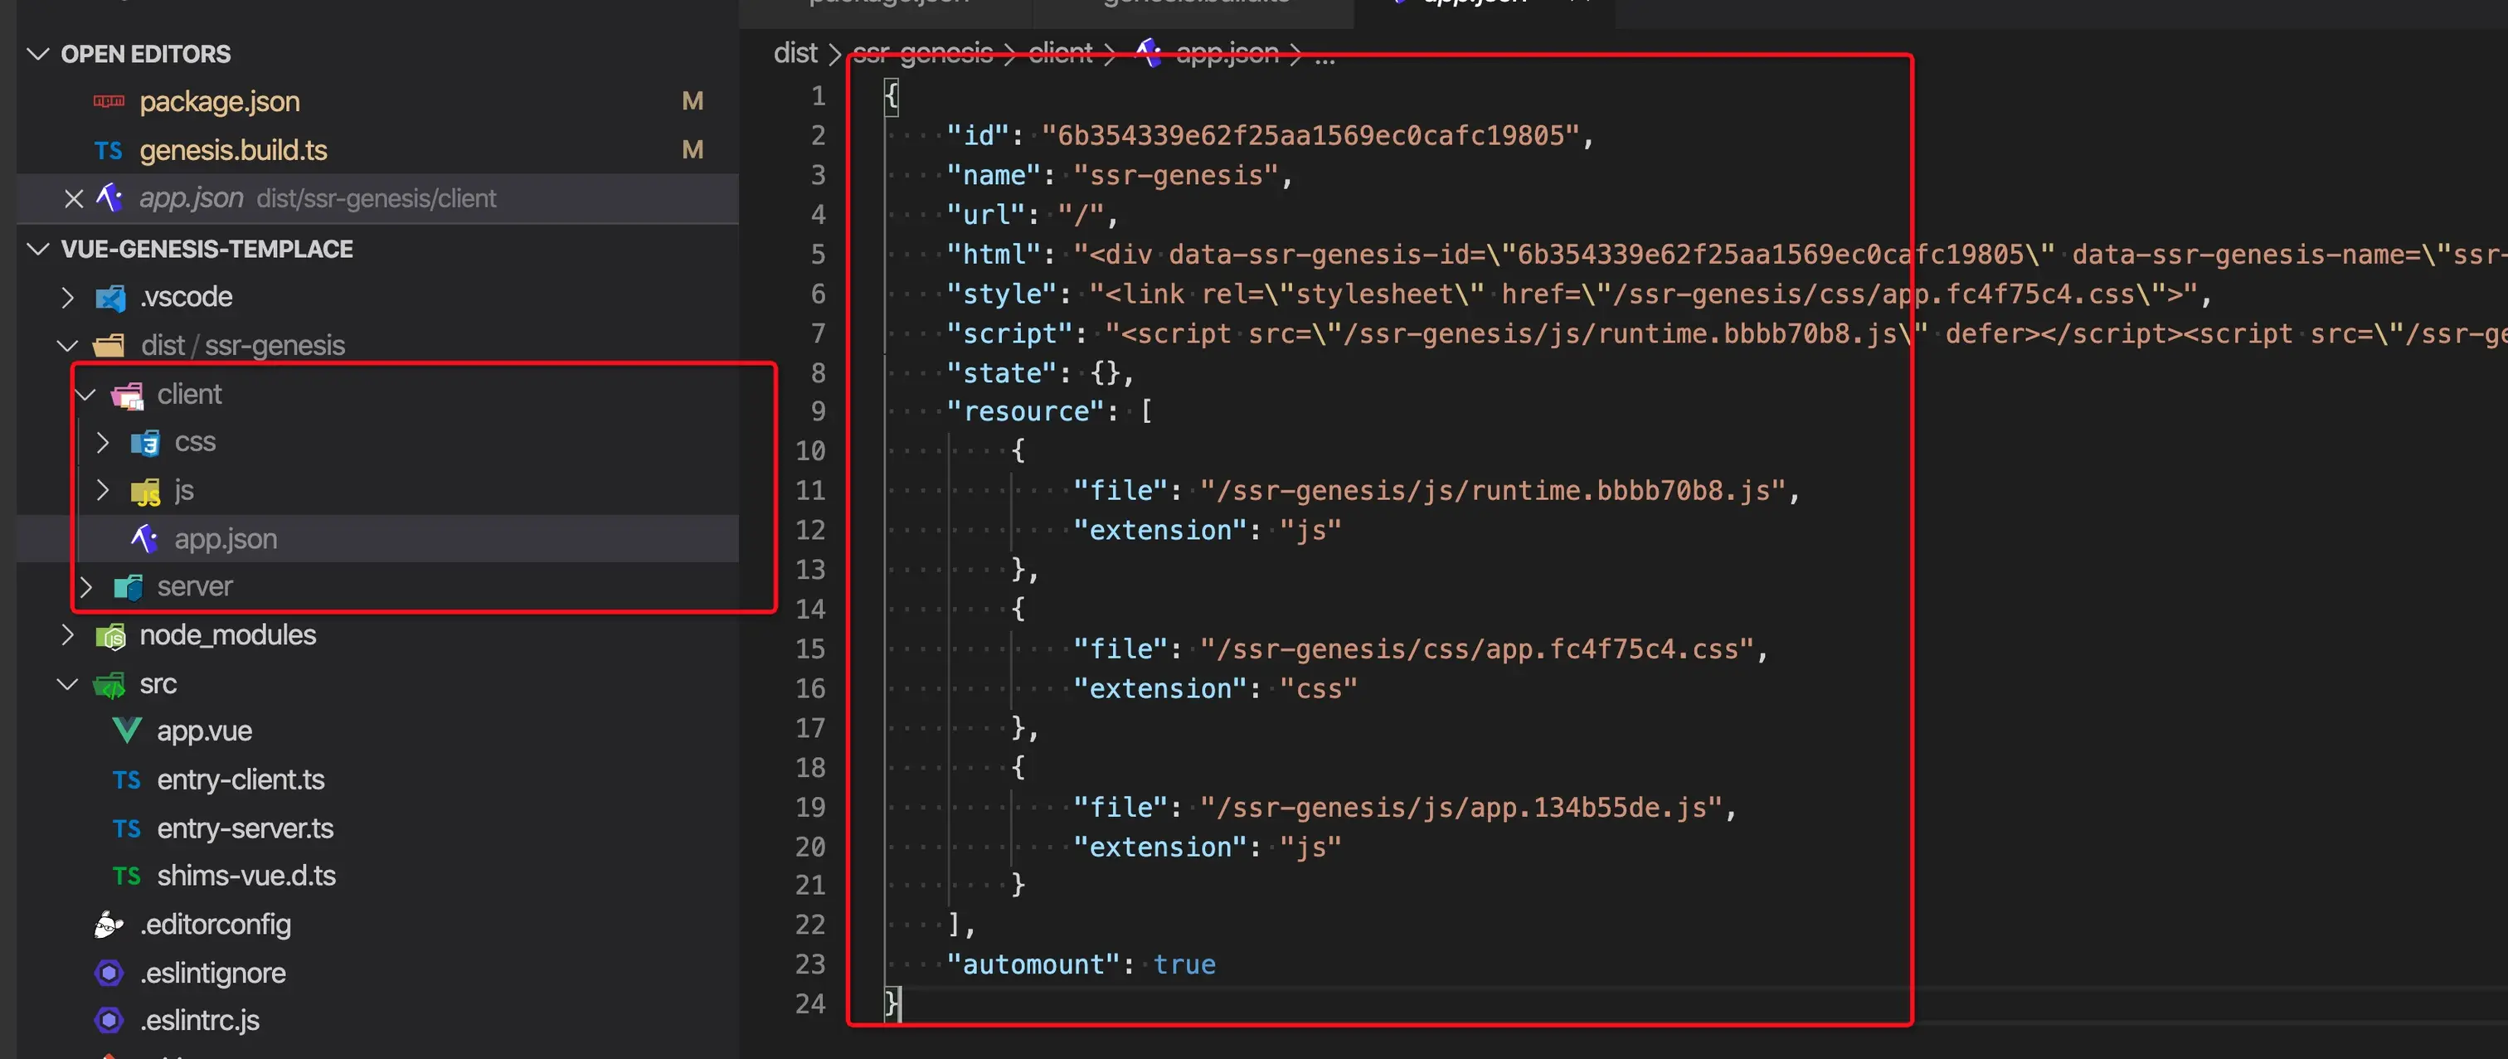Open entry-server.ts in the file tree
2508x1059 pixels.
coord(245,828)
